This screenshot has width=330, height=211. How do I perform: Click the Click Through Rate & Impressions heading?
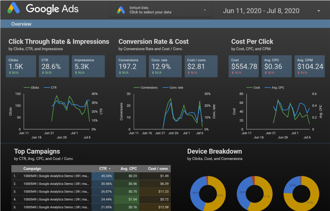(59, 42)
